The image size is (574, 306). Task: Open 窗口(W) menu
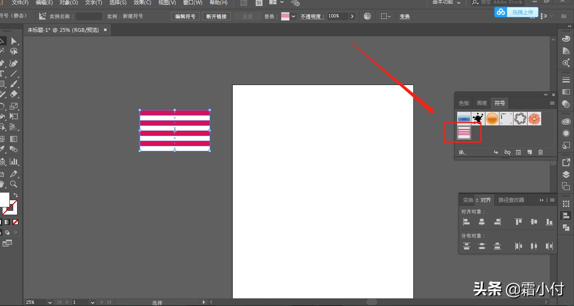[x=193, y=3]
